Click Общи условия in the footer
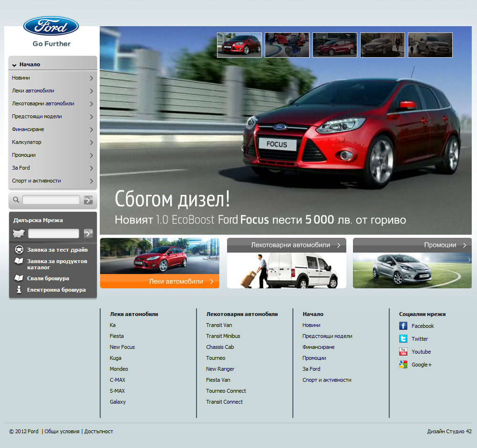Viewport: 477px width, 448px height. pos(62,431)
